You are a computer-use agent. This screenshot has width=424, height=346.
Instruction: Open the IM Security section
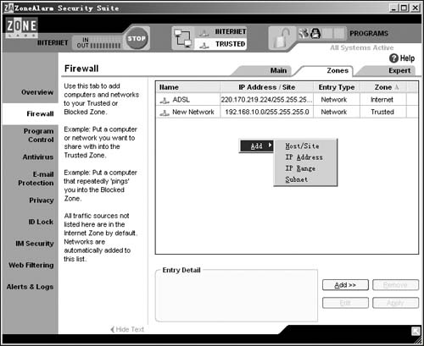tap(35, 244)
